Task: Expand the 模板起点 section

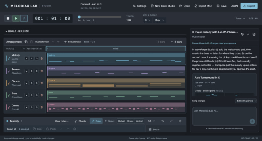Action: click(18, 31)
